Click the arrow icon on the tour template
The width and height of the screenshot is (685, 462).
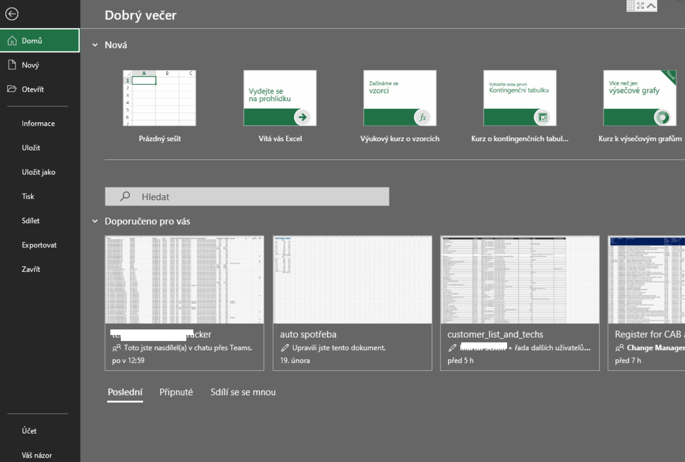point(303,117)
